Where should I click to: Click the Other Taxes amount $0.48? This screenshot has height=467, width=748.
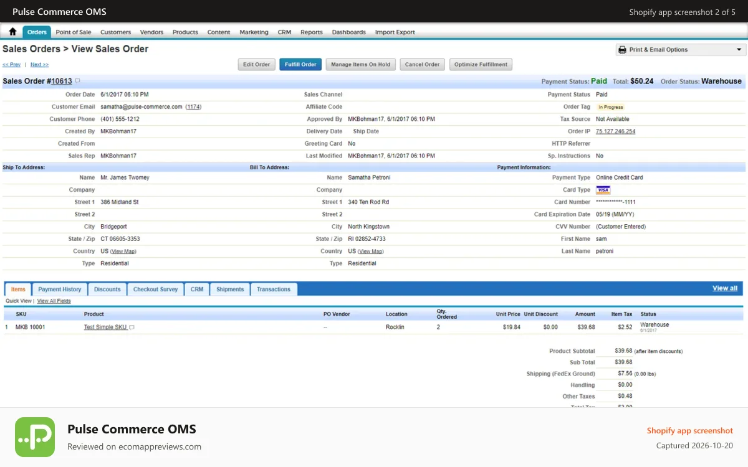point(625,396)
